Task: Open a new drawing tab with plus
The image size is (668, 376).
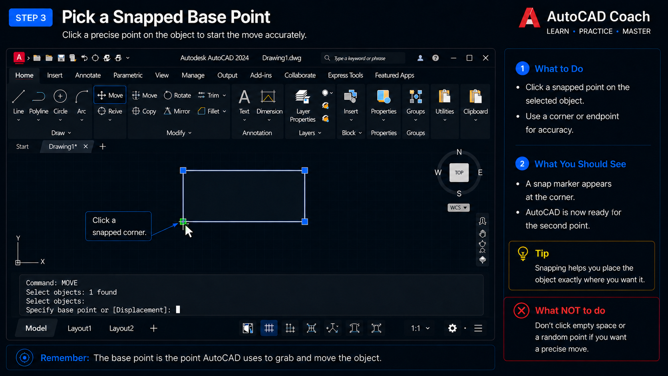Action: click(103, 147)
